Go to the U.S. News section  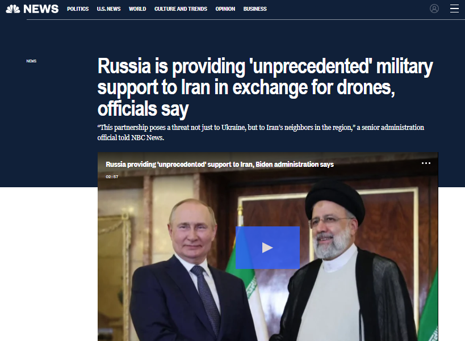tap(108, 9)
